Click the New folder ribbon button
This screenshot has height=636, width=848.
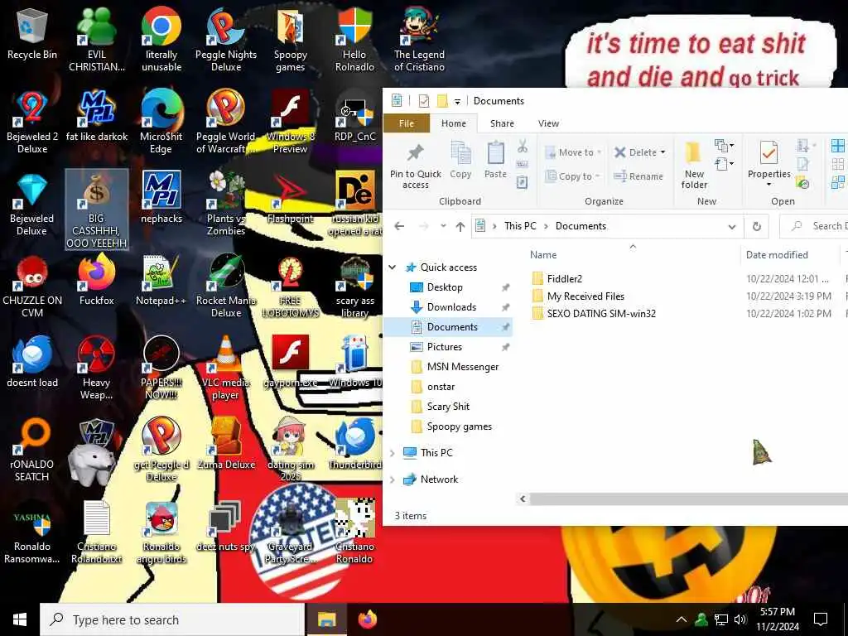coord(694,166)
